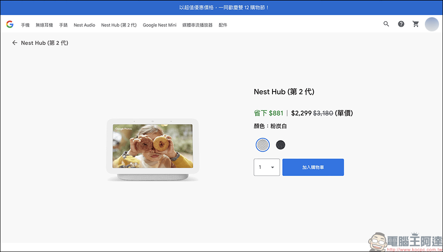Open Nest Hub (第 2 代) in the navigation bar
The image size is (443, 252).
pyautogui.click(x=119, y=25)
